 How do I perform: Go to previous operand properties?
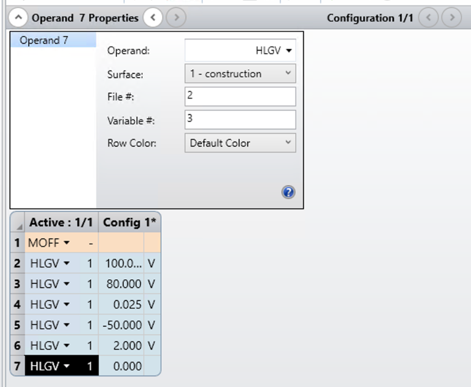[x=153, y=18]
